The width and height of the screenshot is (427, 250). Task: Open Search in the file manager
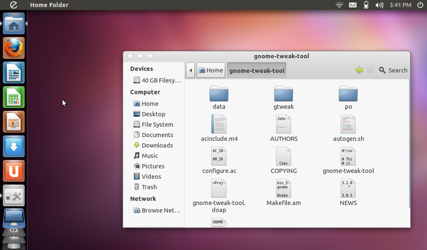tap(393, 70)
